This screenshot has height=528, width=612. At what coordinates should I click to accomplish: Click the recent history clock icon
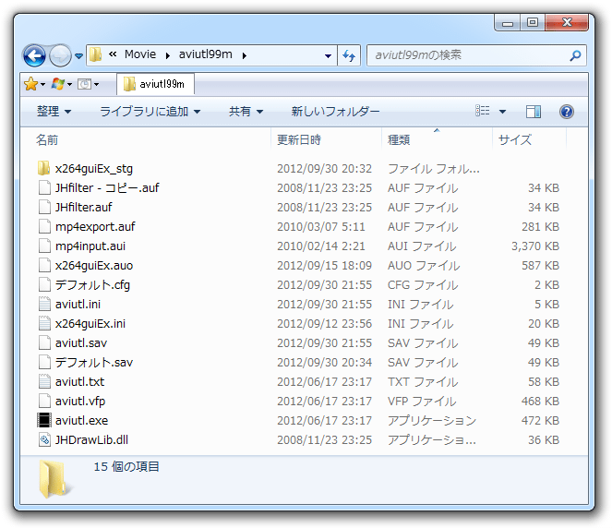coord(84,84)
